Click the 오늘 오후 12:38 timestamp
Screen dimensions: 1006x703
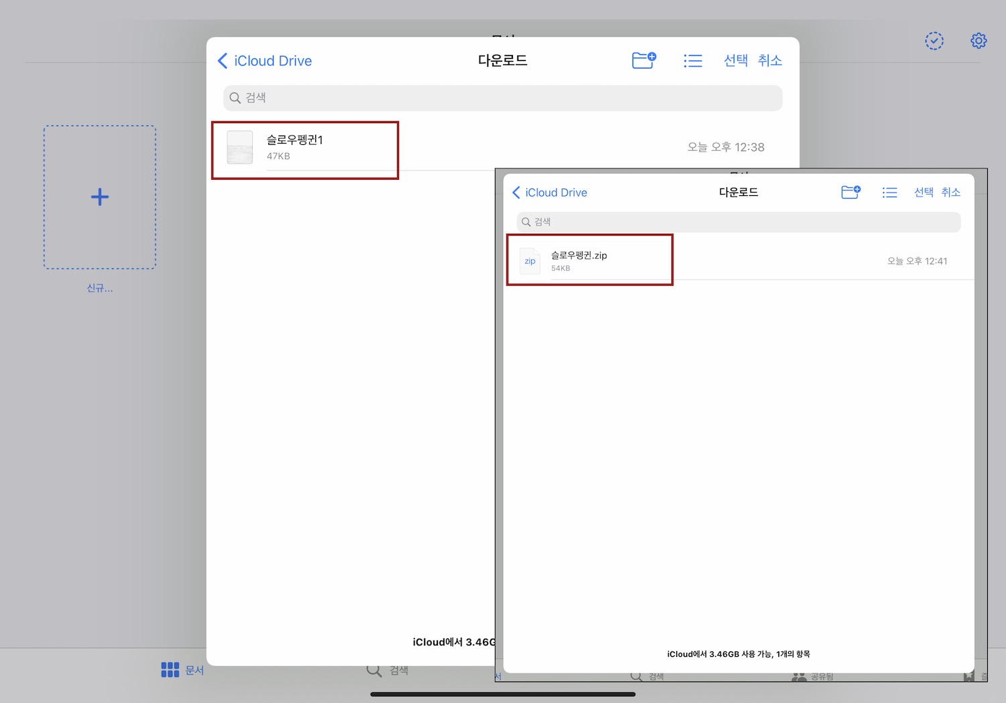[726, 147]
